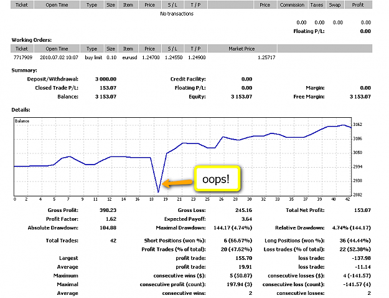Click open time 2010.07.02 10:07

coord(59,57)
